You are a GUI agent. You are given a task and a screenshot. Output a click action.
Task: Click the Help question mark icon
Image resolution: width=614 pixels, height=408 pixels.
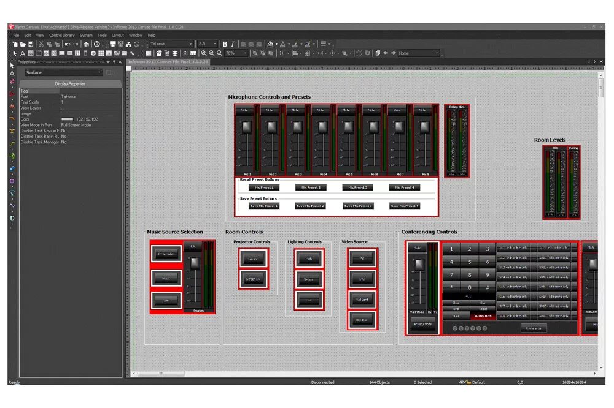click(x=97, y=44)
